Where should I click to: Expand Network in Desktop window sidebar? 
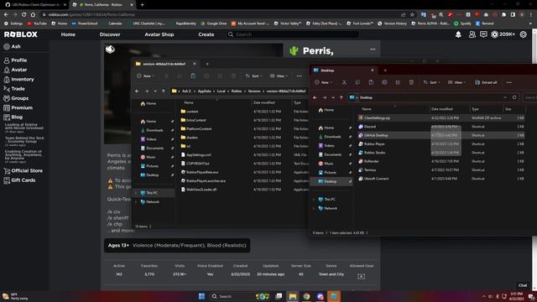pyautogui.click(x=314, y=208)
